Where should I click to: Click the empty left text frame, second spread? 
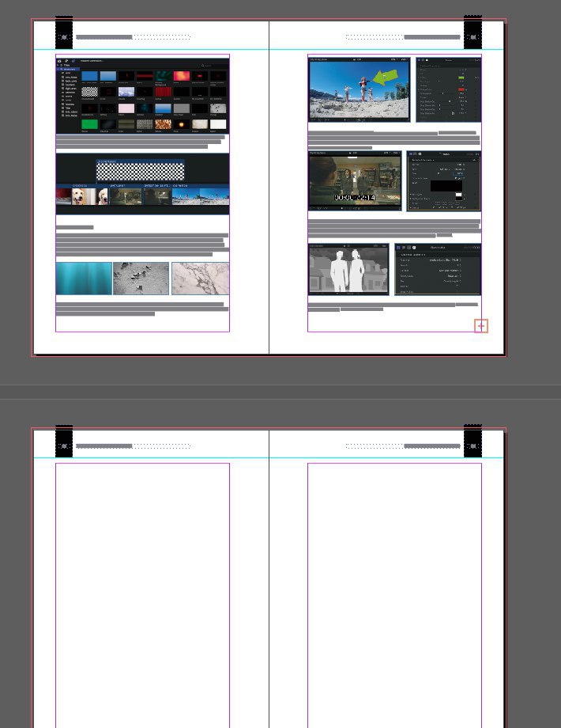(142, 595)
